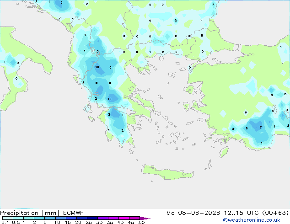Click the '50' legend scale label
The image size is (290, 224).
(142, 222)
